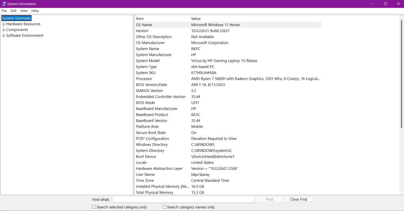Select the Software Environment tree item

[25, 36]
